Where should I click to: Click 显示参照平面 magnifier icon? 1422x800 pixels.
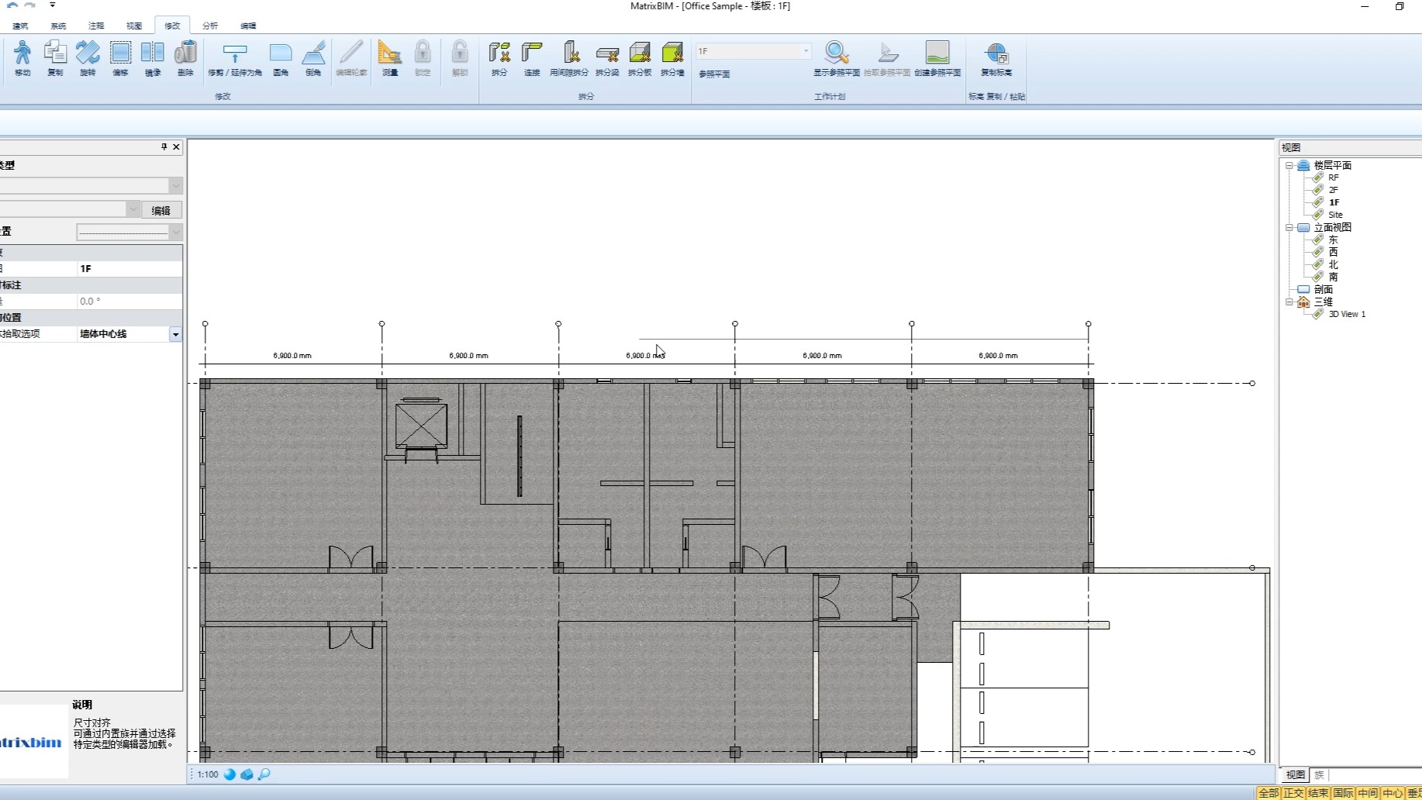[837, 58]
